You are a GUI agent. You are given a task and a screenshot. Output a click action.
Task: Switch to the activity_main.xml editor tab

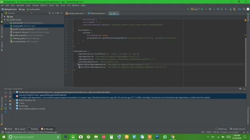(75, 13)
